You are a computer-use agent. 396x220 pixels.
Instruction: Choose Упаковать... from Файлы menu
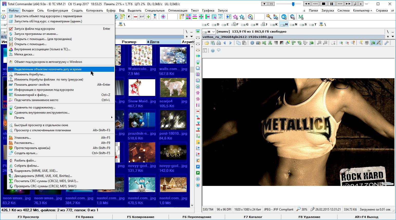click(61, 138)
